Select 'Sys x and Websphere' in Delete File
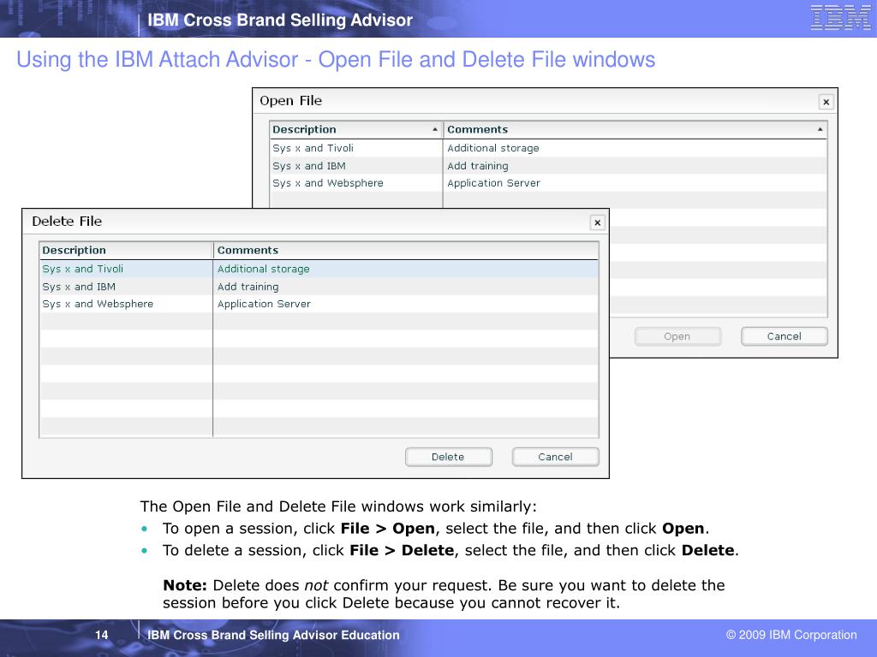 [98, 304]
